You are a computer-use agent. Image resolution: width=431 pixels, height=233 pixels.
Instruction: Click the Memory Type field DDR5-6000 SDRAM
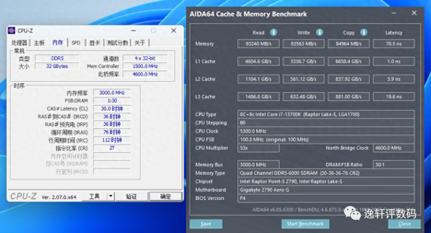click(326, 173)
